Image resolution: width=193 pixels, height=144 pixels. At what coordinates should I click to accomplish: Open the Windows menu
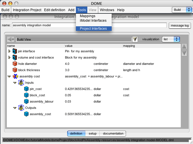(107, 10)
